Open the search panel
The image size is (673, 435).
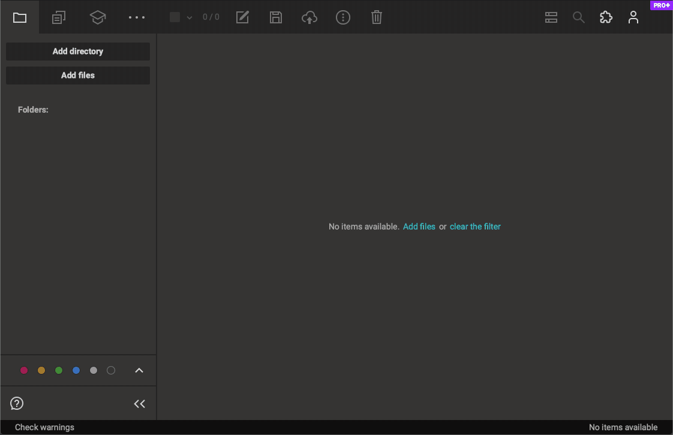point(578,17)
